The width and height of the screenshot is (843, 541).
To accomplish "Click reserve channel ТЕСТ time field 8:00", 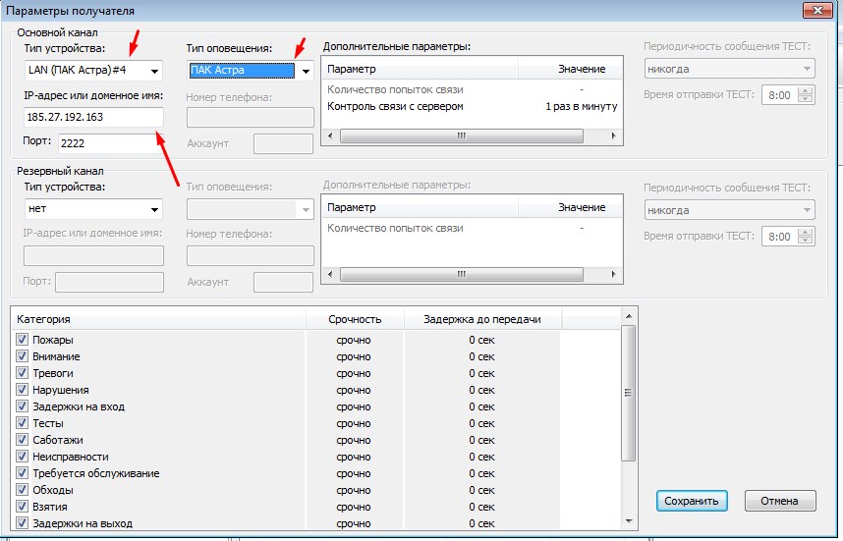I will coord(780,237).
